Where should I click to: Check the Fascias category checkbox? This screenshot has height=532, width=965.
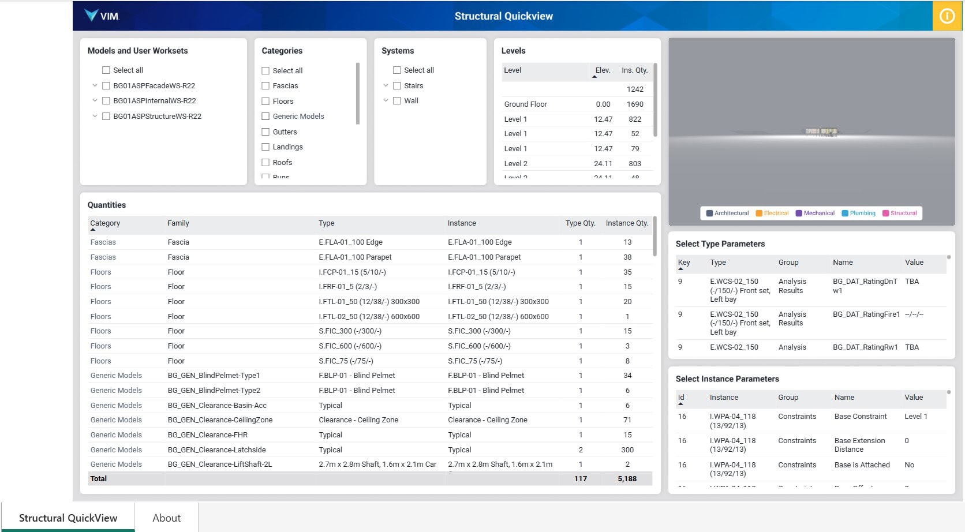pos(265,86)
